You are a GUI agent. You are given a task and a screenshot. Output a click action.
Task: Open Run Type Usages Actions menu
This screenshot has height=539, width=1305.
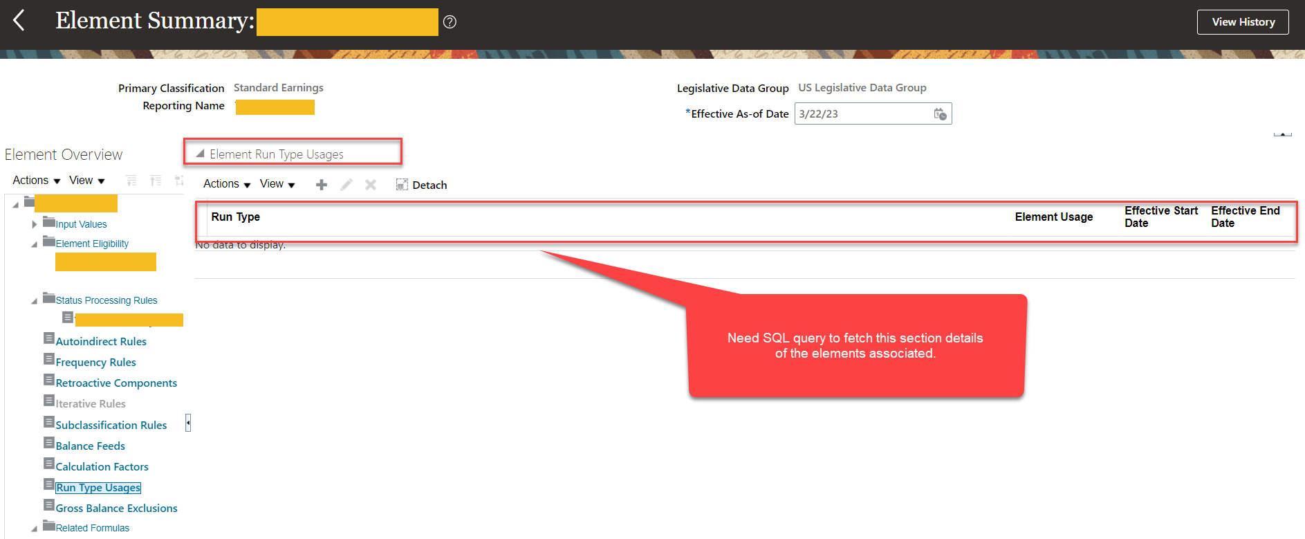227,184
